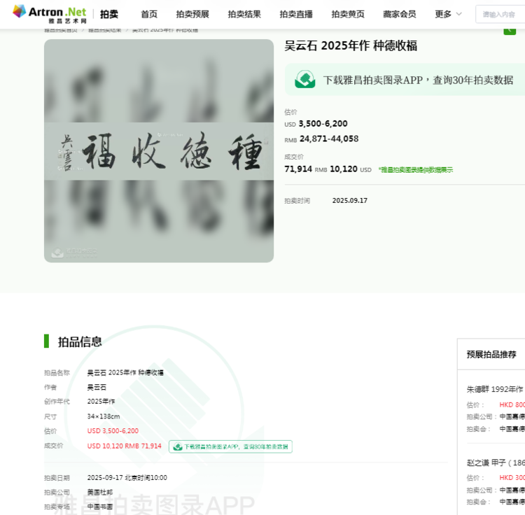Viewport: 525px width, 515px height.
Task: Open the 首页 nav item
Action: (149, 14)
